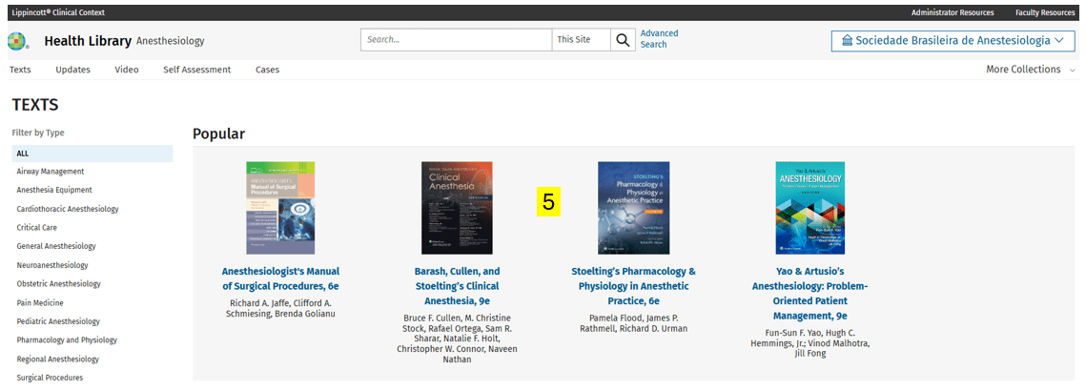Open the Clinical Anesthesia book cover
This screenshot has height=390, width=1086.
pyautogui.click(x=457, y=208)
